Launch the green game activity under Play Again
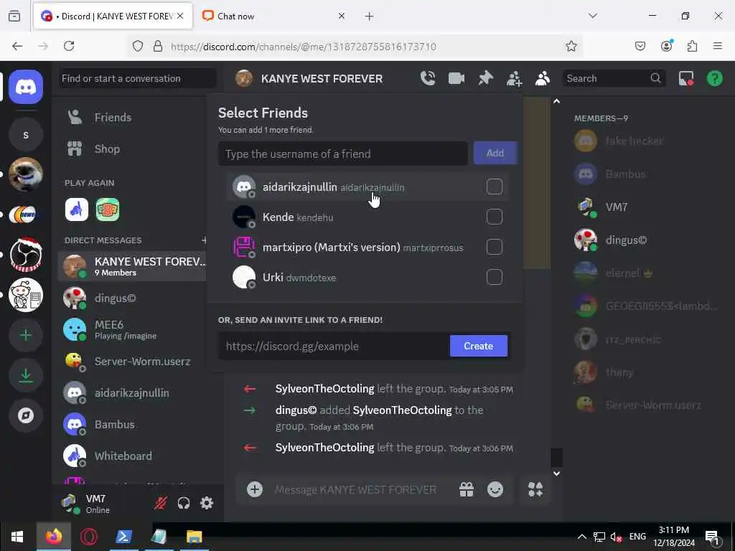Image resolution: width=735 pixels, height=551 pixels. pos(108,209)
